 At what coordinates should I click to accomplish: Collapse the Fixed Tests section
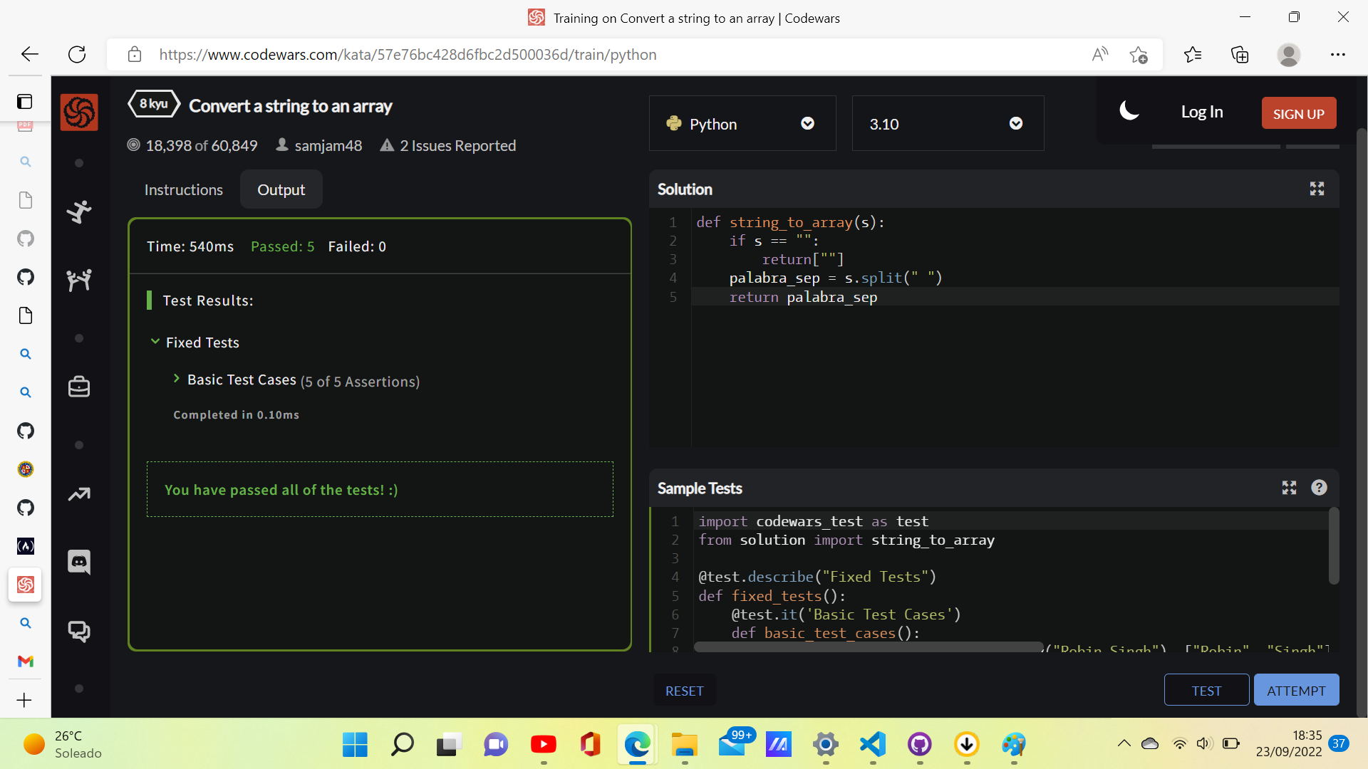156,342
